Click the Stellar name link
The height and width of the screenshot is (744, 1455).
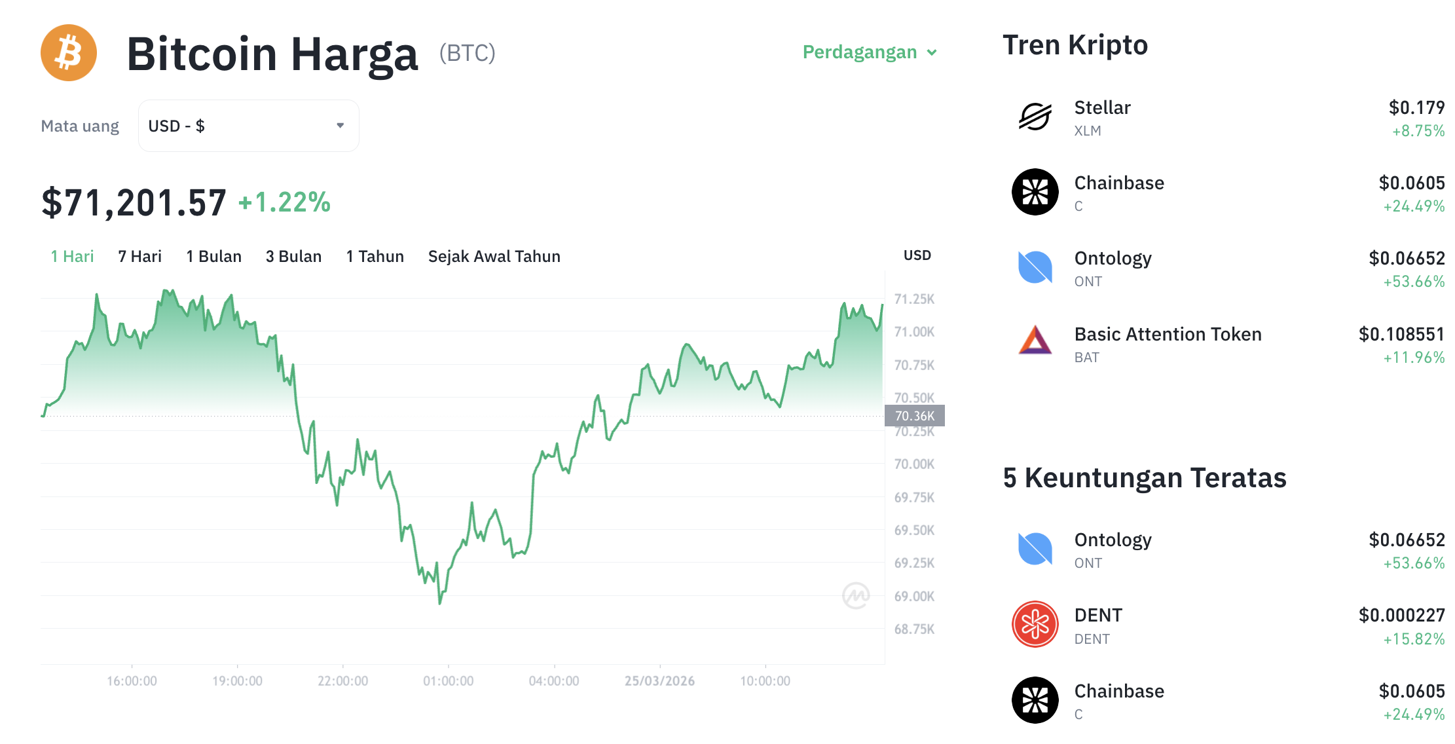point(1101,107)
